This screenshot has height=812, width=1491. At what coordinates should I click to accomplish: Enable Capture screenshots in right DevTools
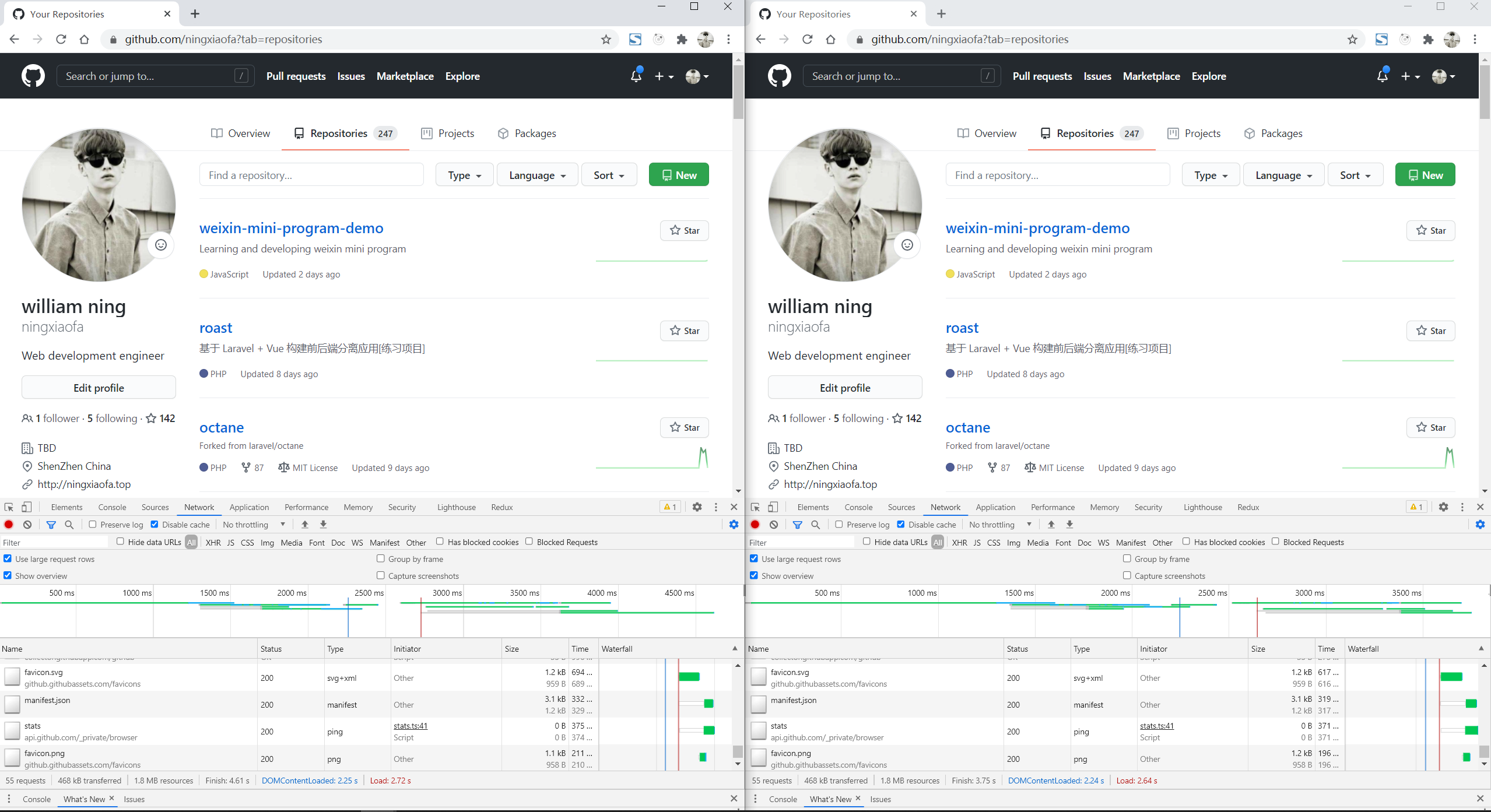1127,575
